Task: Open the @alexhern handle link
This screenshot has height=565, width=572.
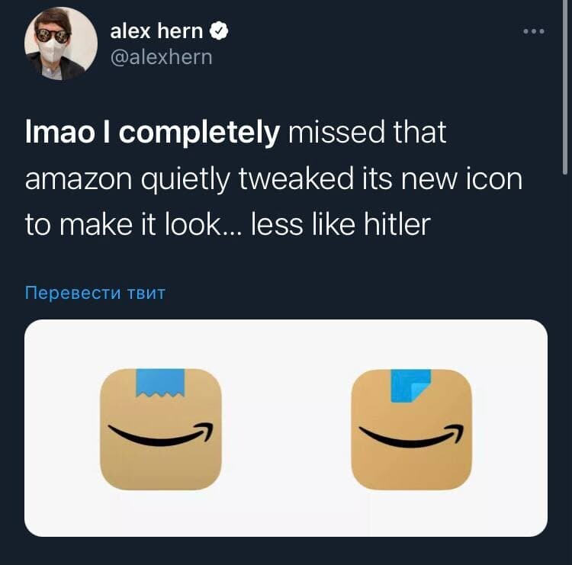Action: [x=161, y=57]
